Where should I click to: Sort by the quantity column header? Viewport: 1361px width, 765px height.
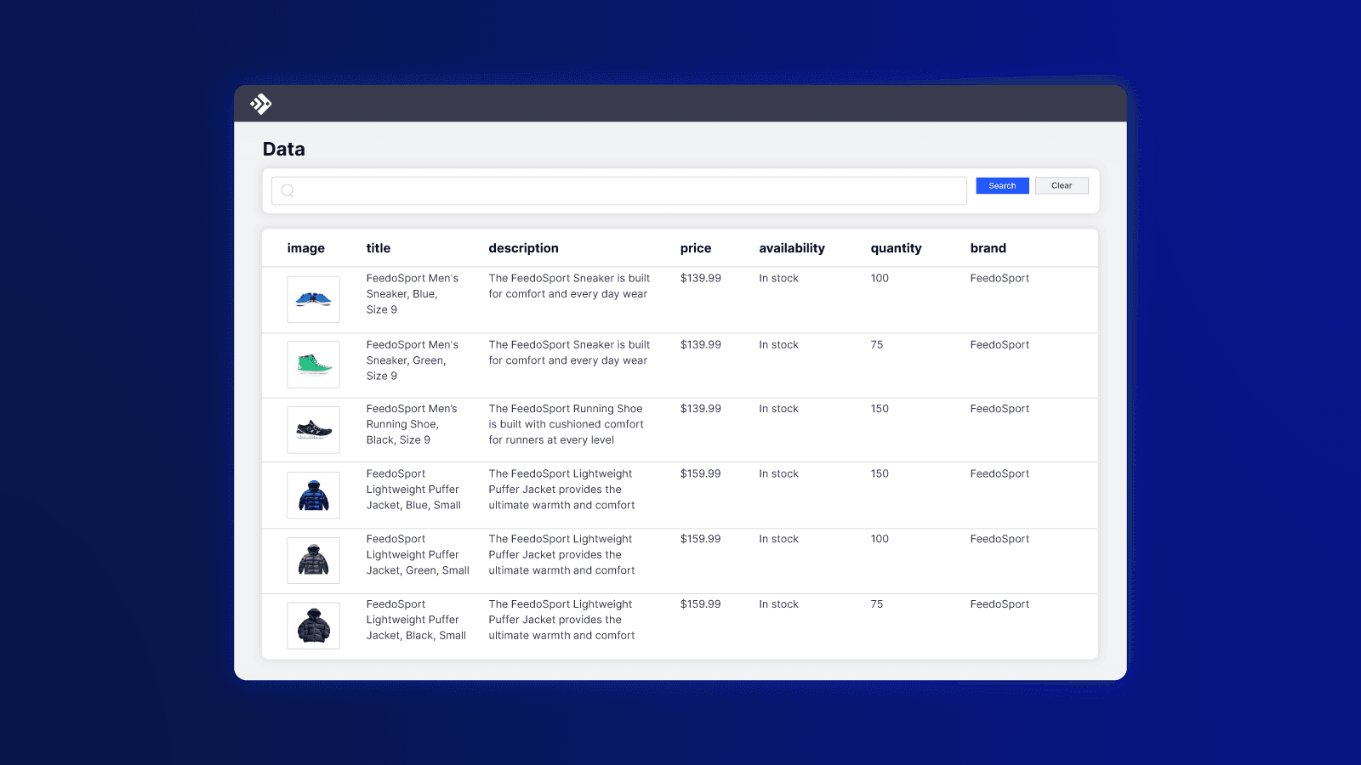pyautogui.click(x=896, y=248)
